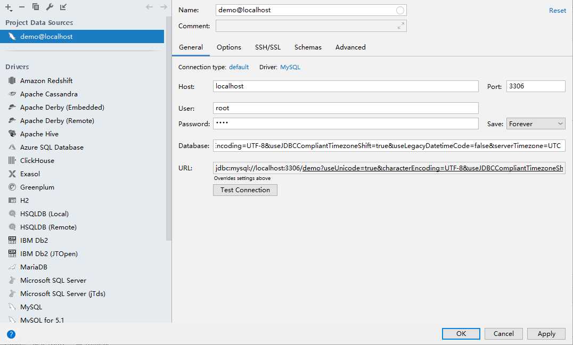573x345 pixels.
Task: Open the Advanced tab
Action: point(350,47)
